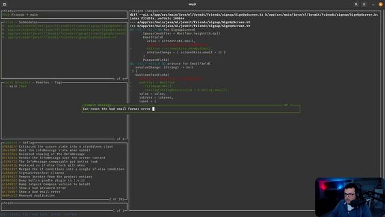Select the Stash panel
This screenshot has width=385, height=217.
pyautogui.click(x=64, y=207)
